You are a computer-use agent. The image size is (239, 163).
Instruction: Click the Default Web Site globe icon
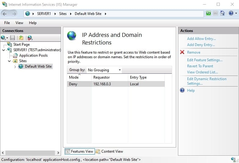(x=21, y=66)
